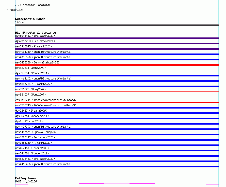
Task: Open variant nsv5968895 (Almarri2020)
Action: click(34, 46)
